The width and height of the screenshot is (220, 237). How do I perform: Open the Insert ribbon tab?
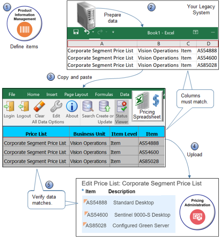pos(52,95)
